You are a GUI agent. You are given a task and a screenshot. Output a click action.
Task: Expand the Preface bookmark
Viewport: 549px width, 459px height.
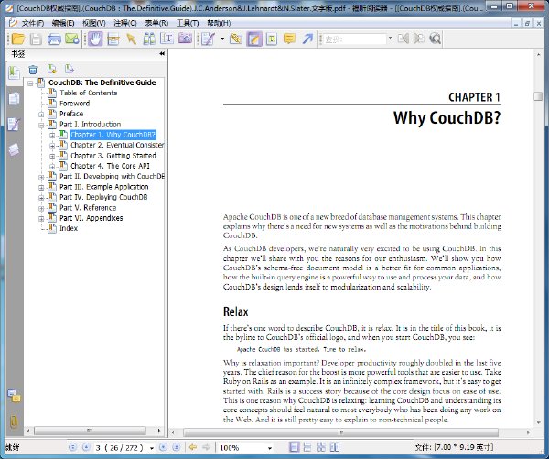(x=41, y=115)
